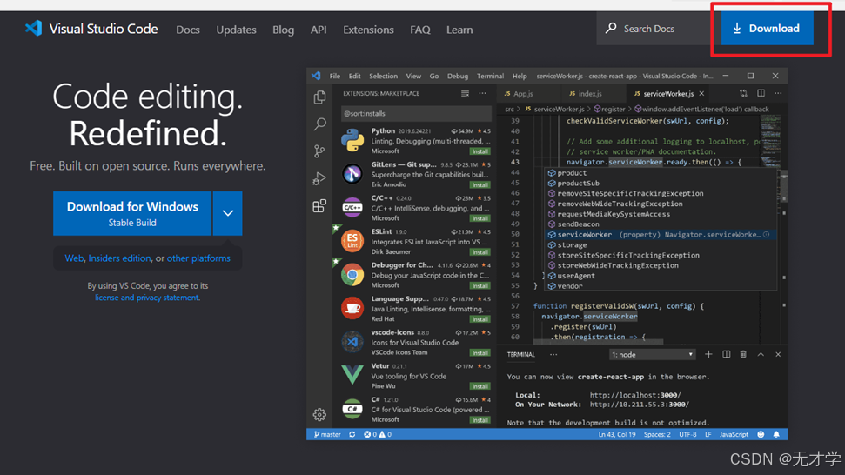Open license and privacy statement link
Image resolution: width=845 pixels, height=475 pixels.
[146, 298]
